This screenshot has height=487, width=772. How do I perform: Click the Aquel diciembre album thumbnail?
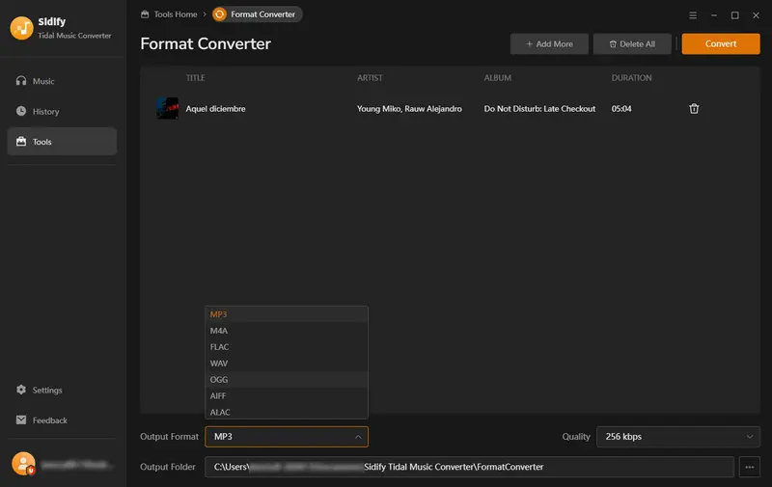pos(167,108)
